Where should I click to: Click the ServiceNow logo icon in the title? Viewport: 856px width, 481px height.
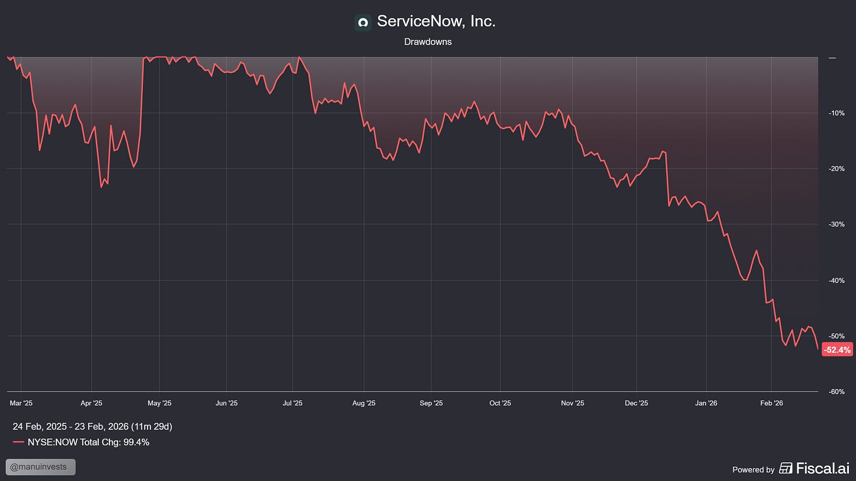pyautogui.click(x=362, y=22)
